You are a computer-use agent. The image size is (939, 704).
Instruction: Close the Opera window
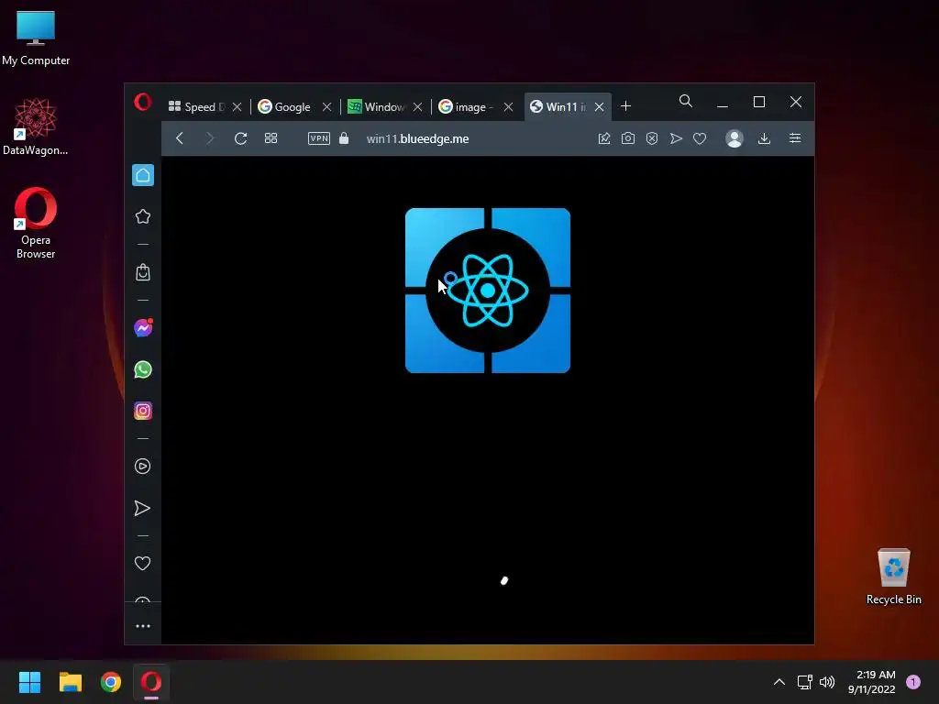795,103
